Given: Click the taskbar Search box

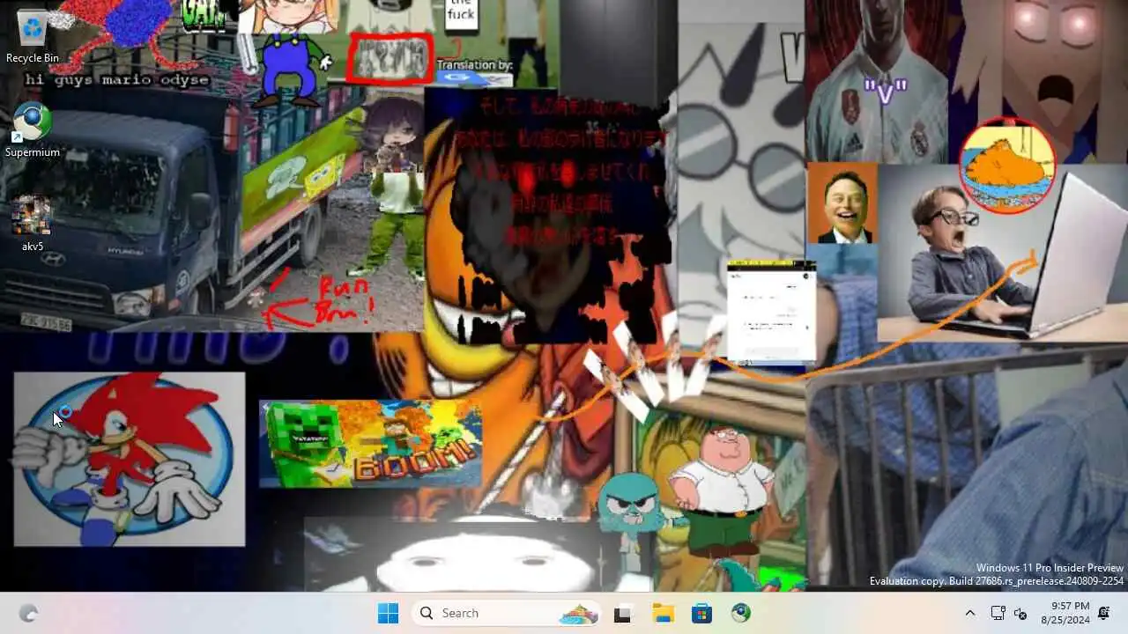Looking at the screenshot, I should coord(506,613).
